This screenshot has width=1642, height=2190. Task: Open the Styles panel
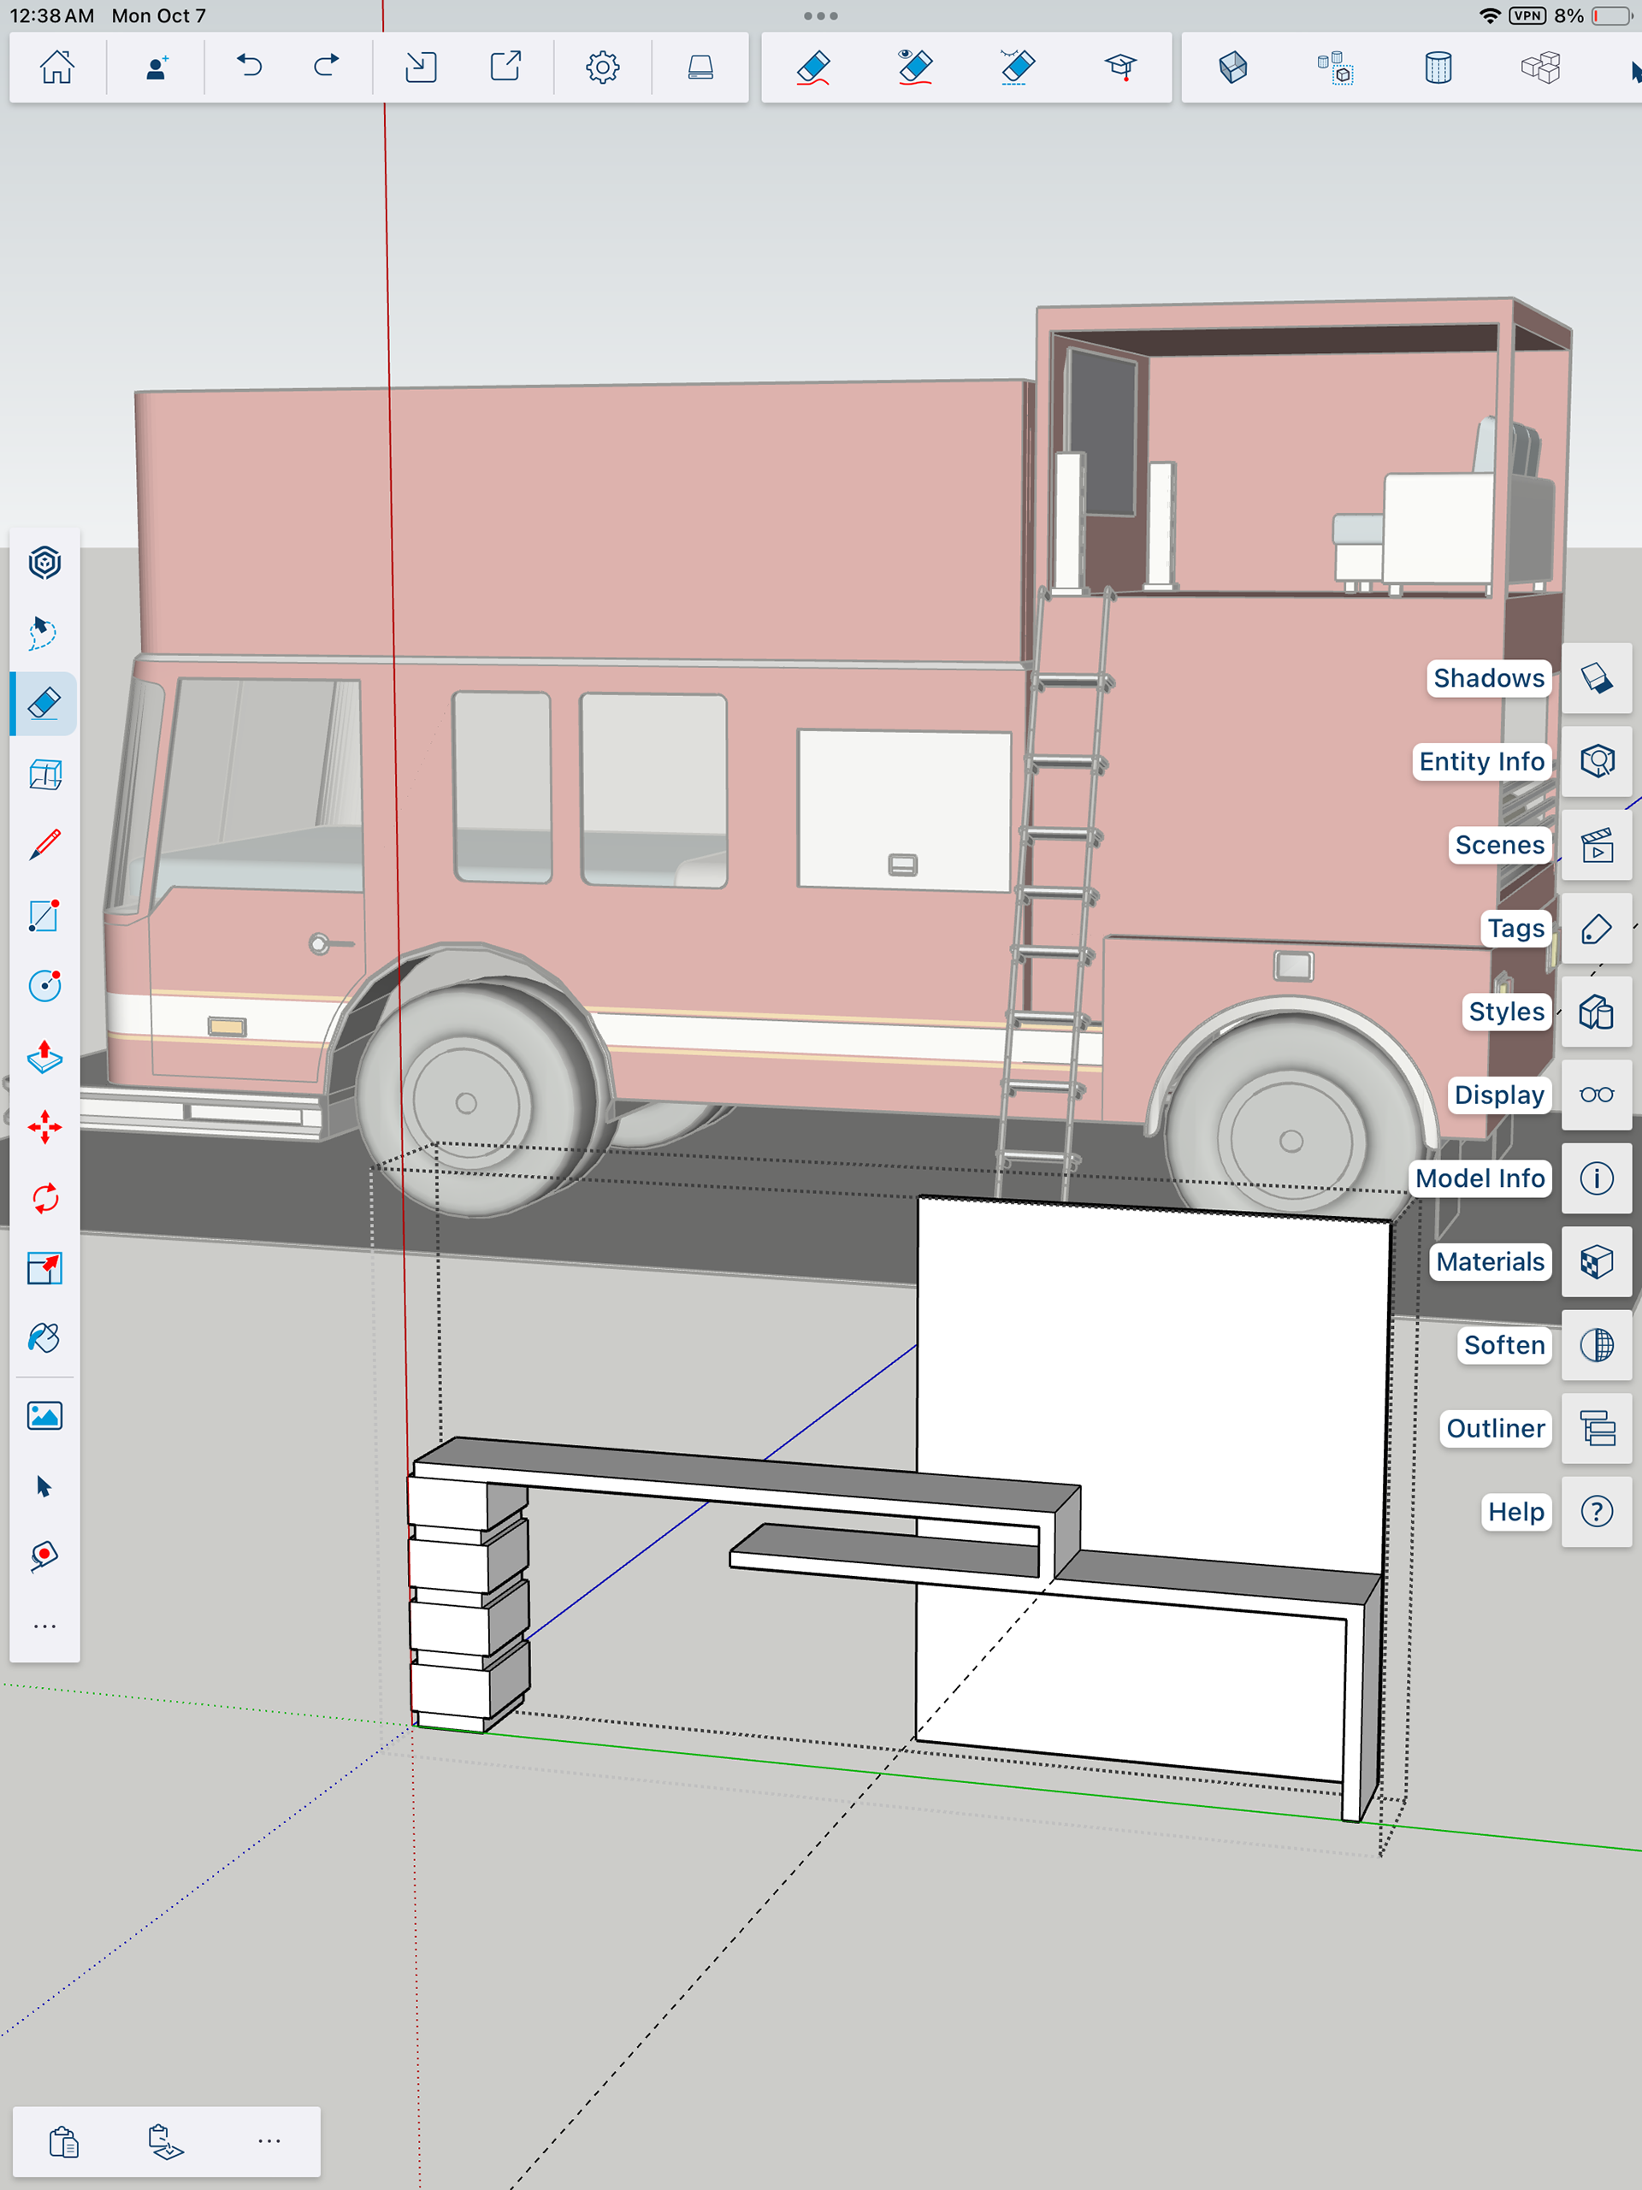click(1597, 1012)
